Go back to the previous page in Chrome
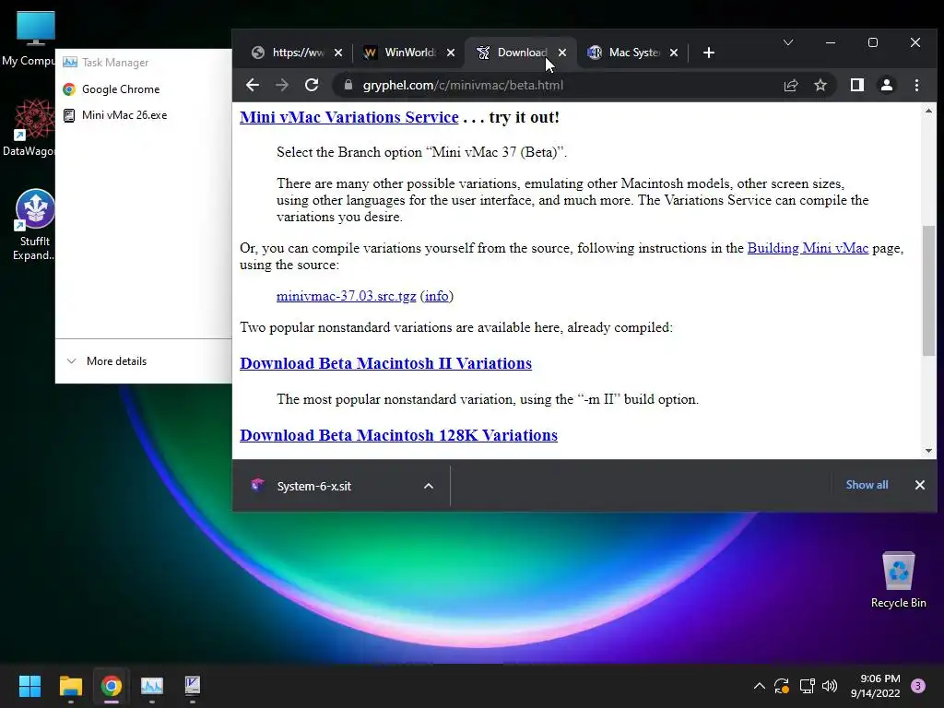This screenshot has height=708, width=944. click(253, 85)
